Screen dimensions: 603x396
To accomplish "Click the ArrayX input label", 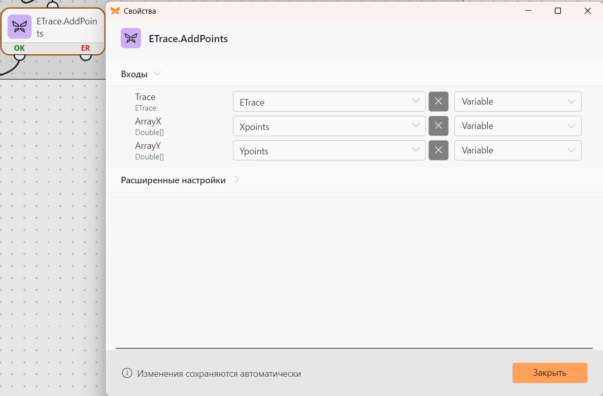I will point(148,121).
